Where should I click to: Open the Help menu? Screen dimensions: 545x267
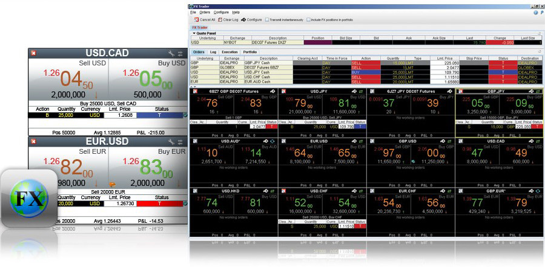pyautogui.click(x=236, y=12)
